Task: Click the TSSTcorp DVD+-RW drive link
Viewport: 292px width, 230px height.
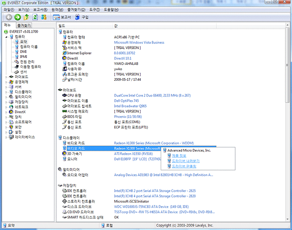Action: 164,212
